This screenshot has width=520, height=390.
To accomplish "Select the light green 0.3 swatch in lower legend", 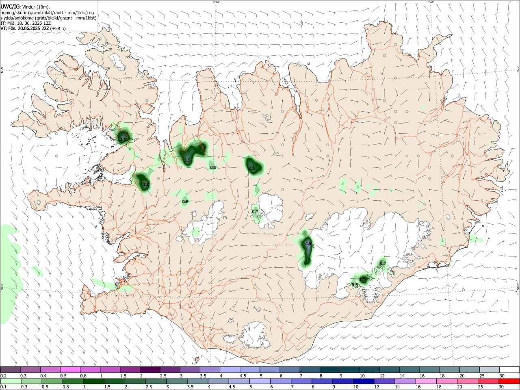I will click(x=32, y=381).
